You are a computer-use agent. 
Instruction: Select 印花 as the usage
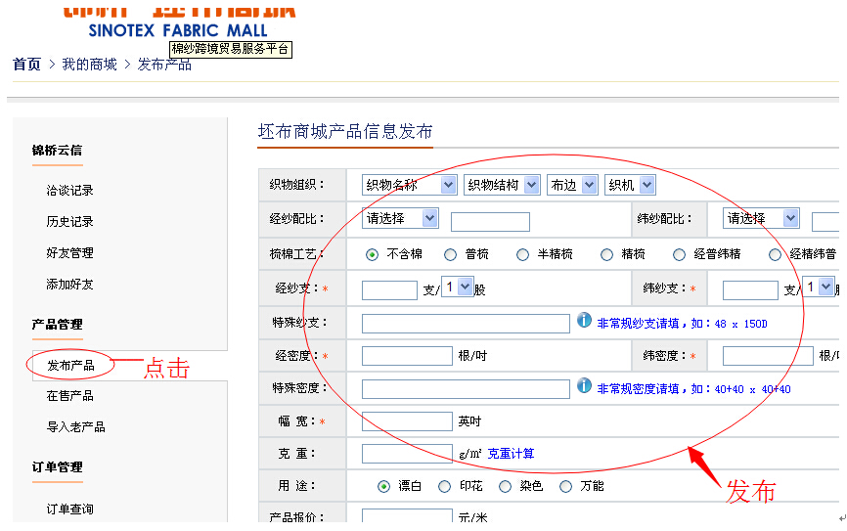coord(445,486)
